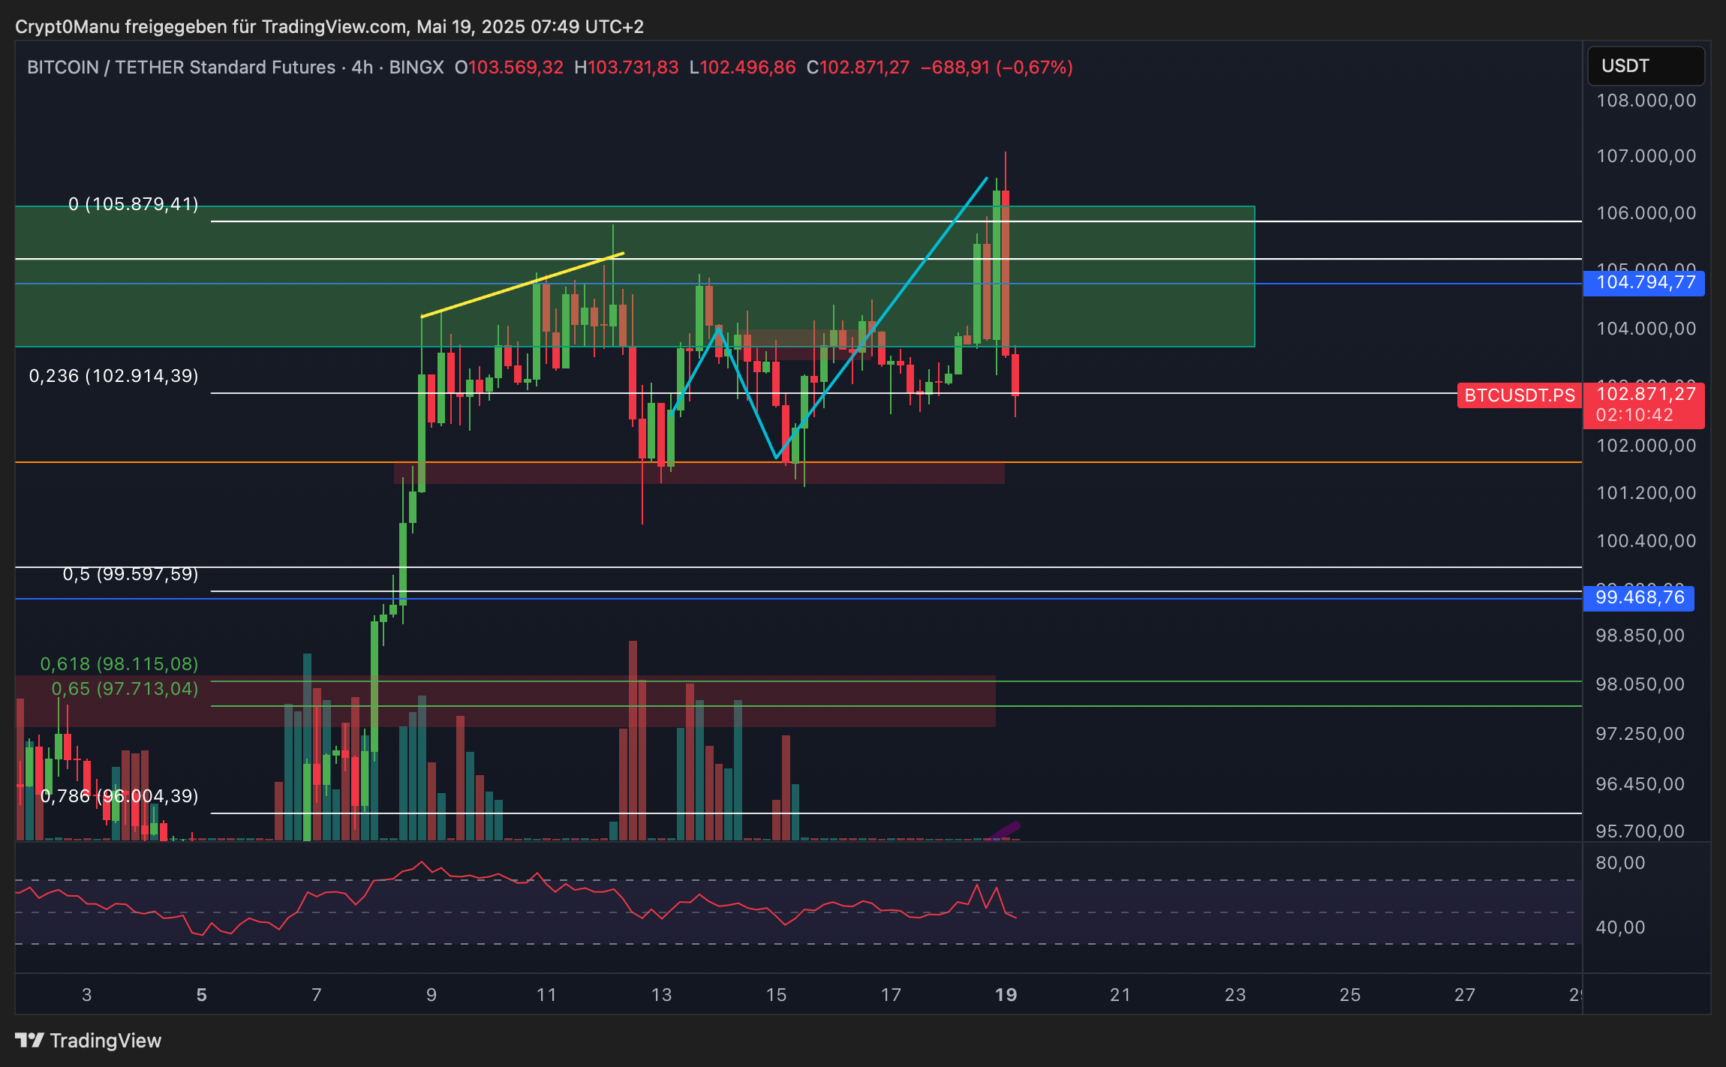Click the RSI 40,00 scale label
1726x1067 pixels.
tap(1620, 927)
